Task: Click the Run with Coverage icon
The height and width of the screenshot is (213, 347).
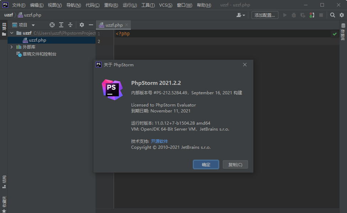Action: tap(303, 15)
